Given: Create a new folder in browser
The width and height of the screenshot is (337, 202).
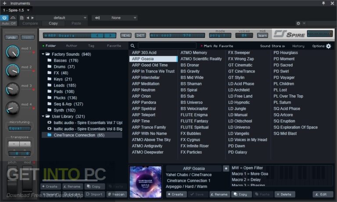Looking at the screenshot, I should click(50, 187).
